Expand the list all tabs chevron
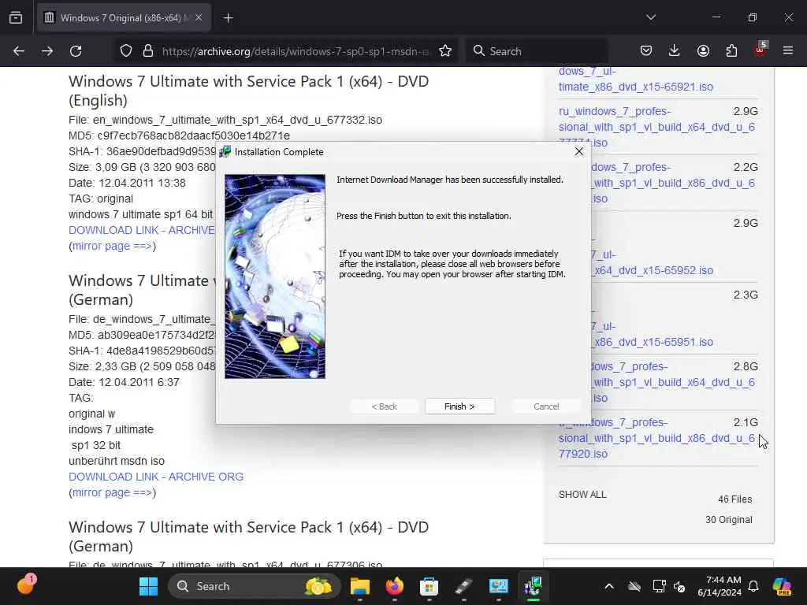The image size is (807, 605). coord(651,17)
